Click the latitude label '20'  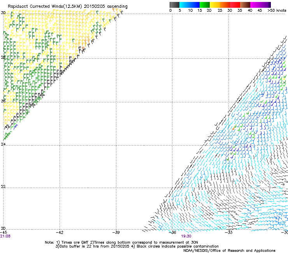point(3,228)
